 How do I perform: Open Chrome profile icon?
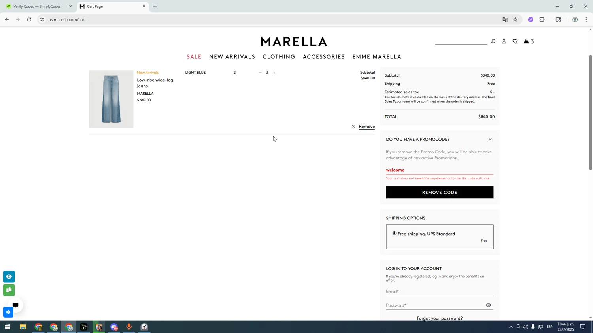[x=575, y=19]
